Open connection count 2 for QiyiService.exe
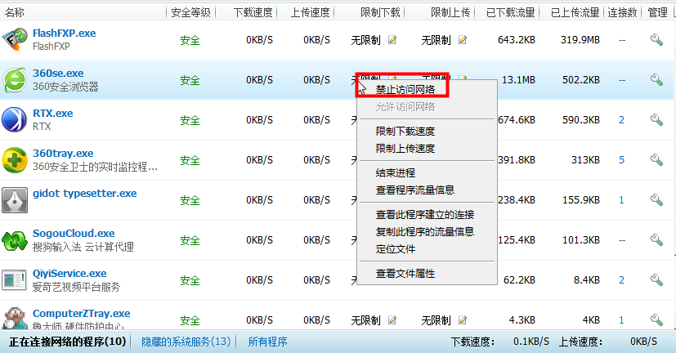Screen dimensions: 676x353 [x=622, y=280]
